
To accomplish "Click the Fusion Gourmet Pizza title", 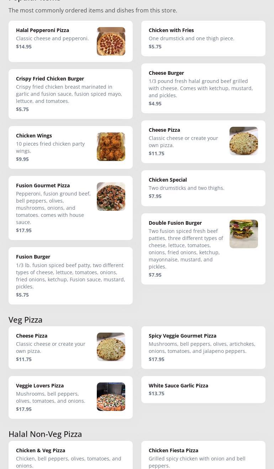I will click(x=43, y=186).
